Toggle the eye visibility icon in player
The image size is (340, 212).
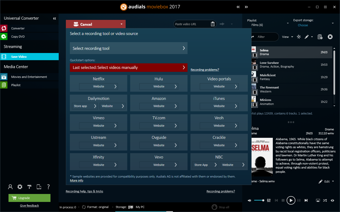coord(332,201)
